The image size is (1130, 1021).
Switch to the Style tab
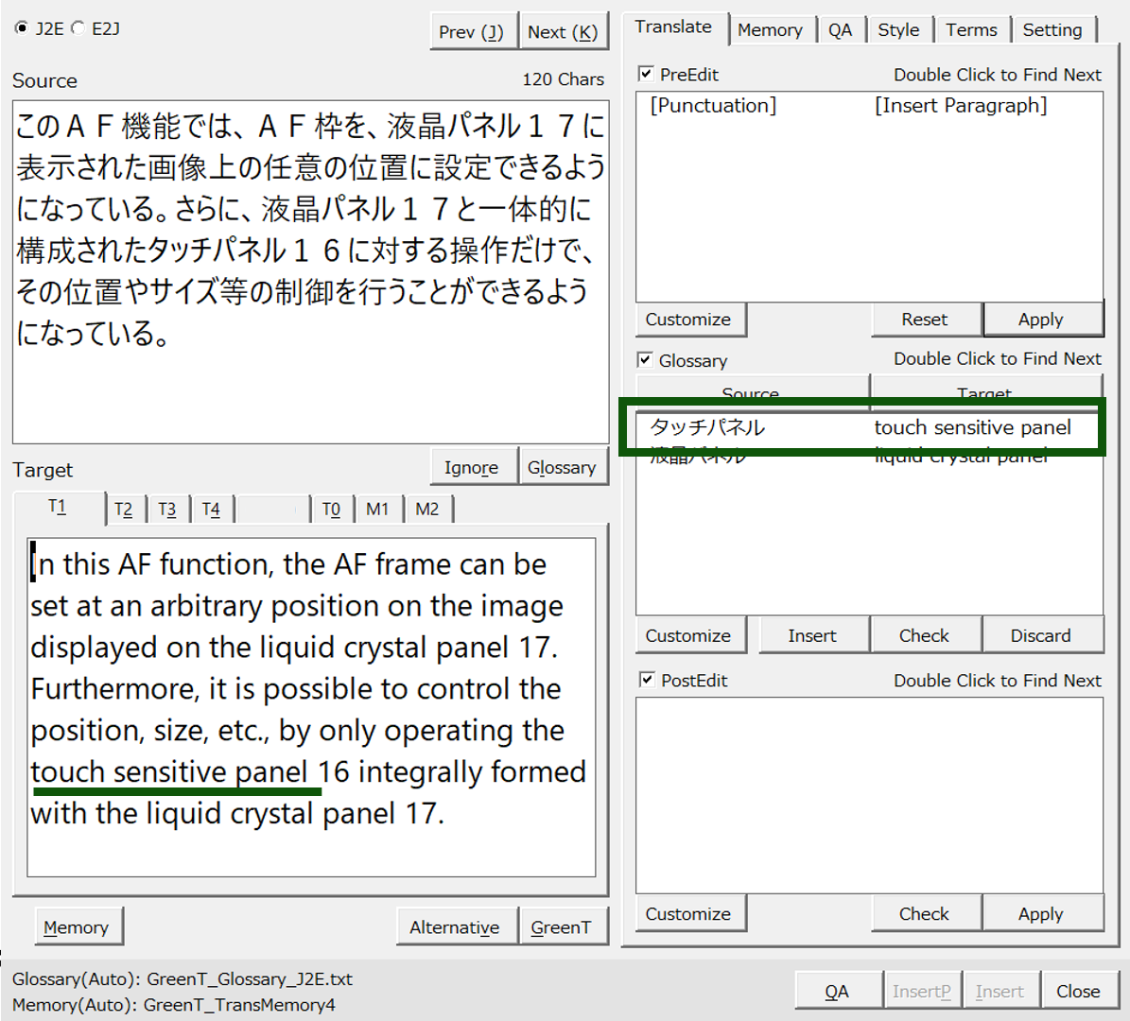897,30
